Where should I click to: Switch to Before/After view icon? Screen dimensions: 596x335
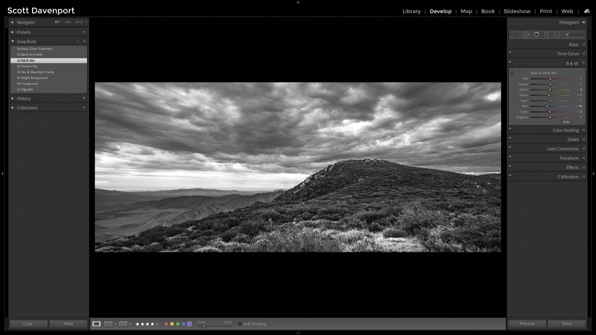coord(123,324)
